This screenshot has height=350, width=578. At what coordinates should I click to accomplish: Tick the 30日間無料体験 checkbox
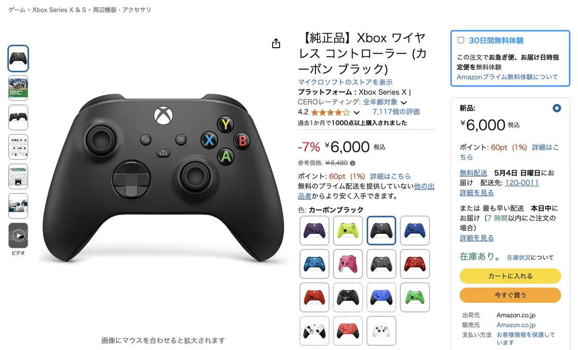point(461,40)
